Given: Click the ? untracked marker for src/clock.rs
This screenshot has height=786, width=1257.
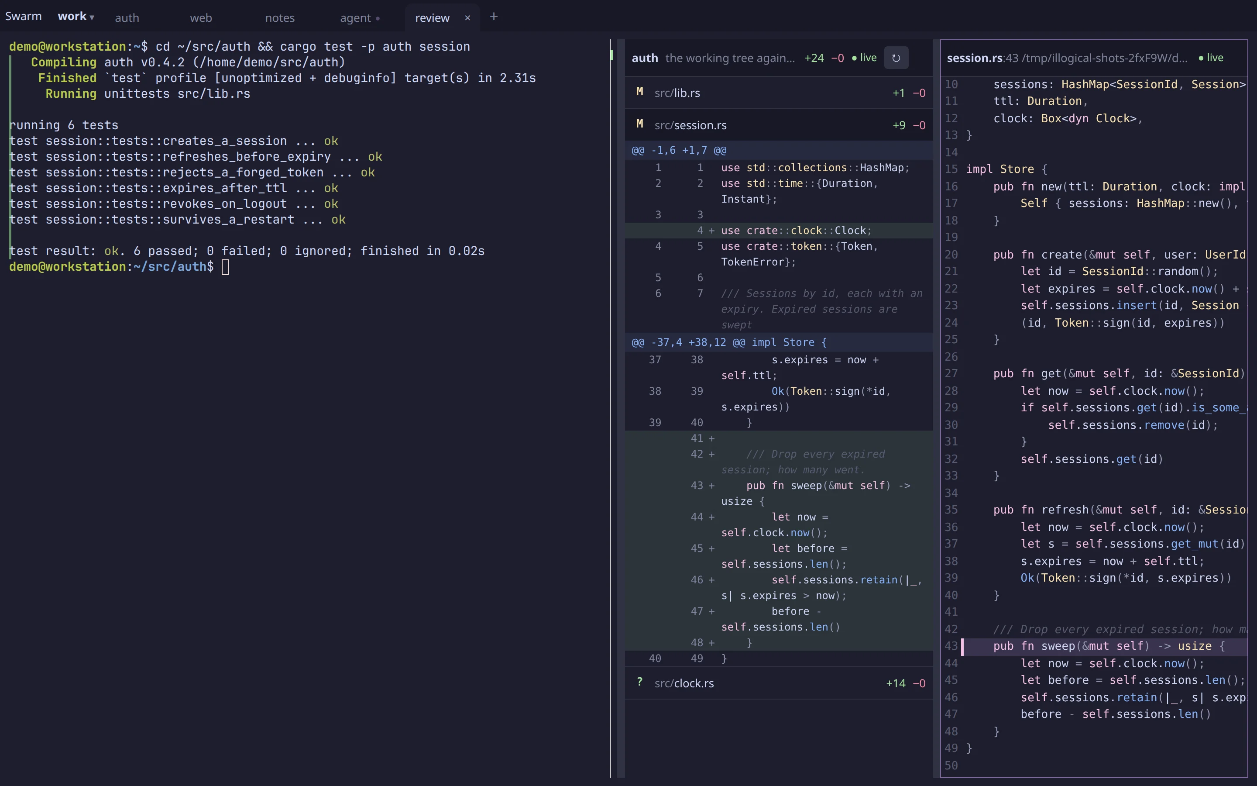Looking at the screenshot, I should click(x=639, y=682).
